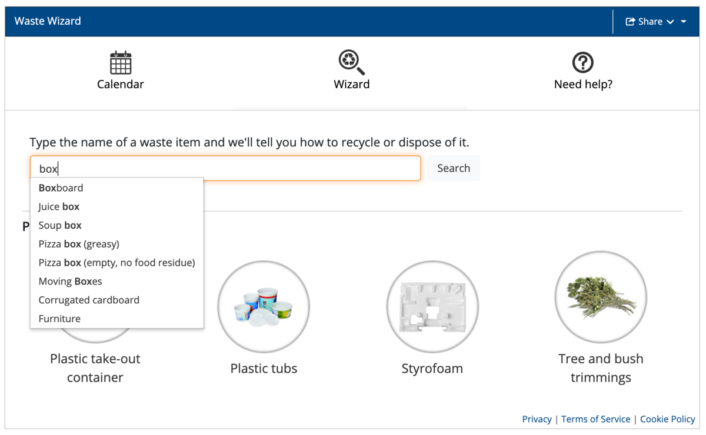Open the Plastic tubs image circle
706x435 pixels.
coord(264,307)
